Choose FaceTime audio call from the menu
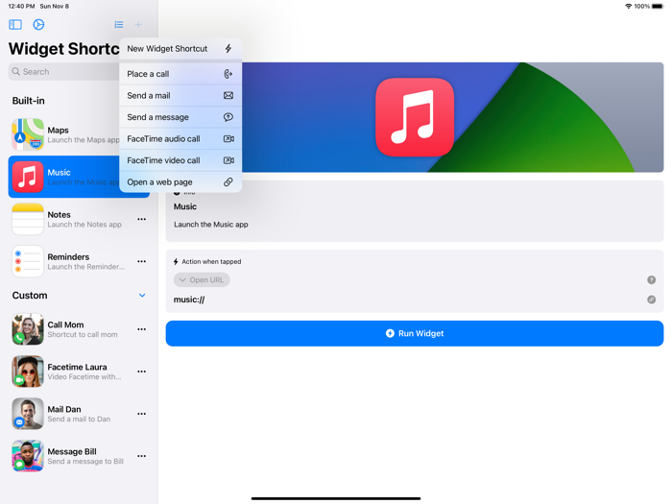Screen dimensions: 672x504 click(180, 139)
